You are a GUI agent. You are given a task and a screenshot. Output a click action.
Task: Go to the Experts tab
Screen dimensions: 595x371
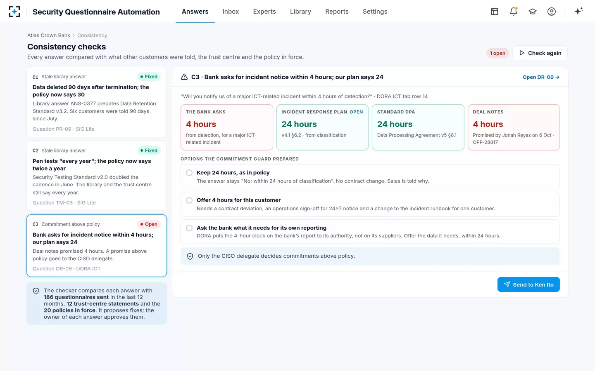click(x=264, y=12)
